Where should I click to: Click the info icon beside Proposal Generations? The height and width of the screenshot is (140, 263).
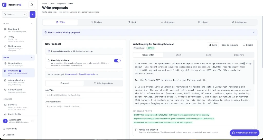(49, 51)
